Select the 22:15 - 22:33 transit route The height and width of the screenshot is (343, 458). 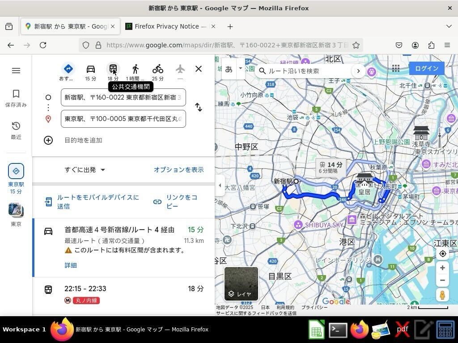pos(123,295)
